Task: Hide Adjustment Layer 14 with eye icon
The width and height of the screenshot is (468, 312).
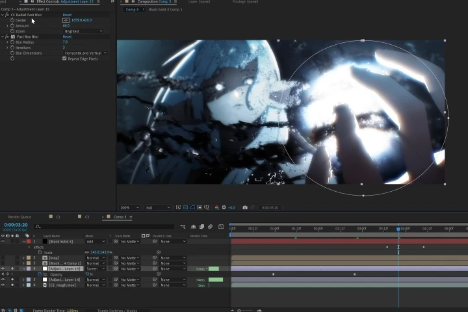Action: (3, 279)
